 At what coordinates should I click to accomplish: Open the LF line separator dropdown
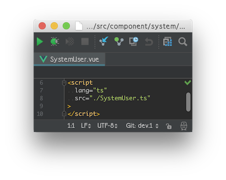[x=86, y=125]
